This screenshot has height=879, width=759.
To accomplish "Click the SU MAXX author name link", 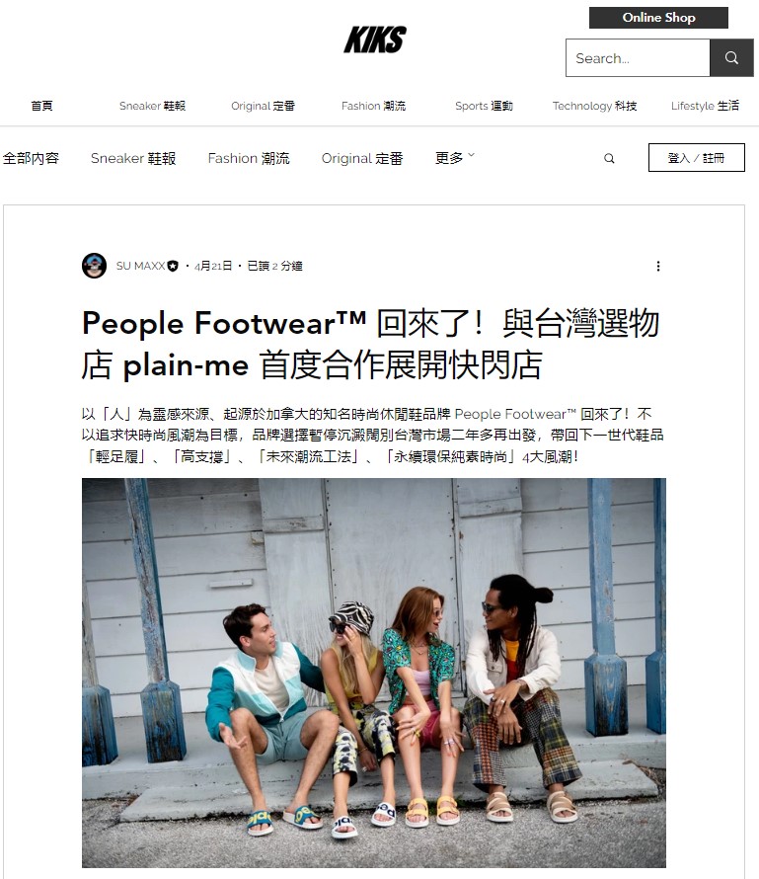I will pos(140,266).
